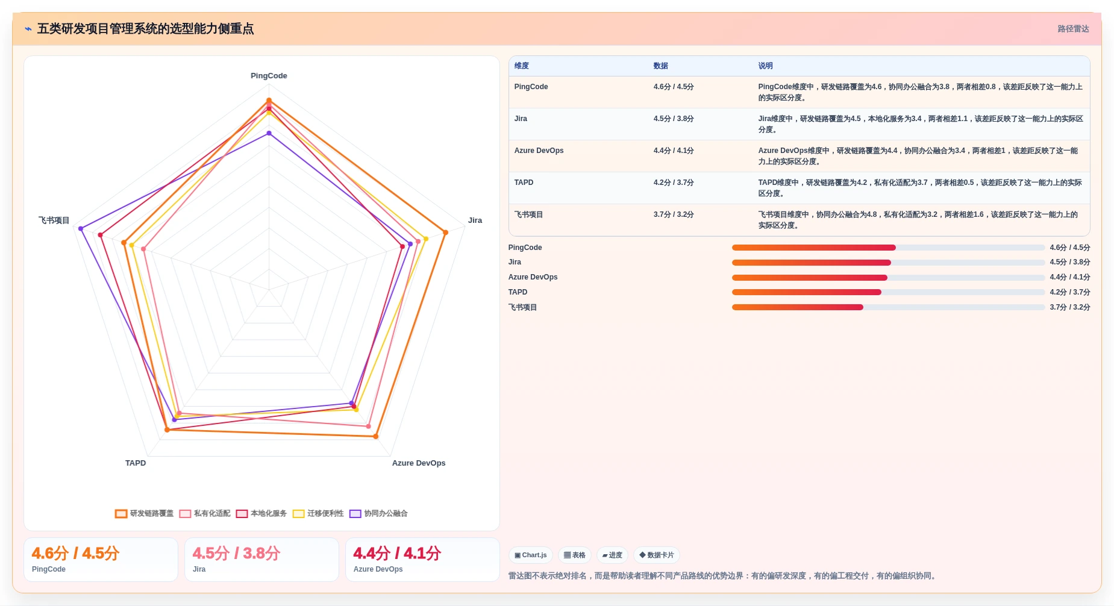Toggle the 私有化适配 legend swatch
Screen dimensions: 1114x606
click(185, 514)
